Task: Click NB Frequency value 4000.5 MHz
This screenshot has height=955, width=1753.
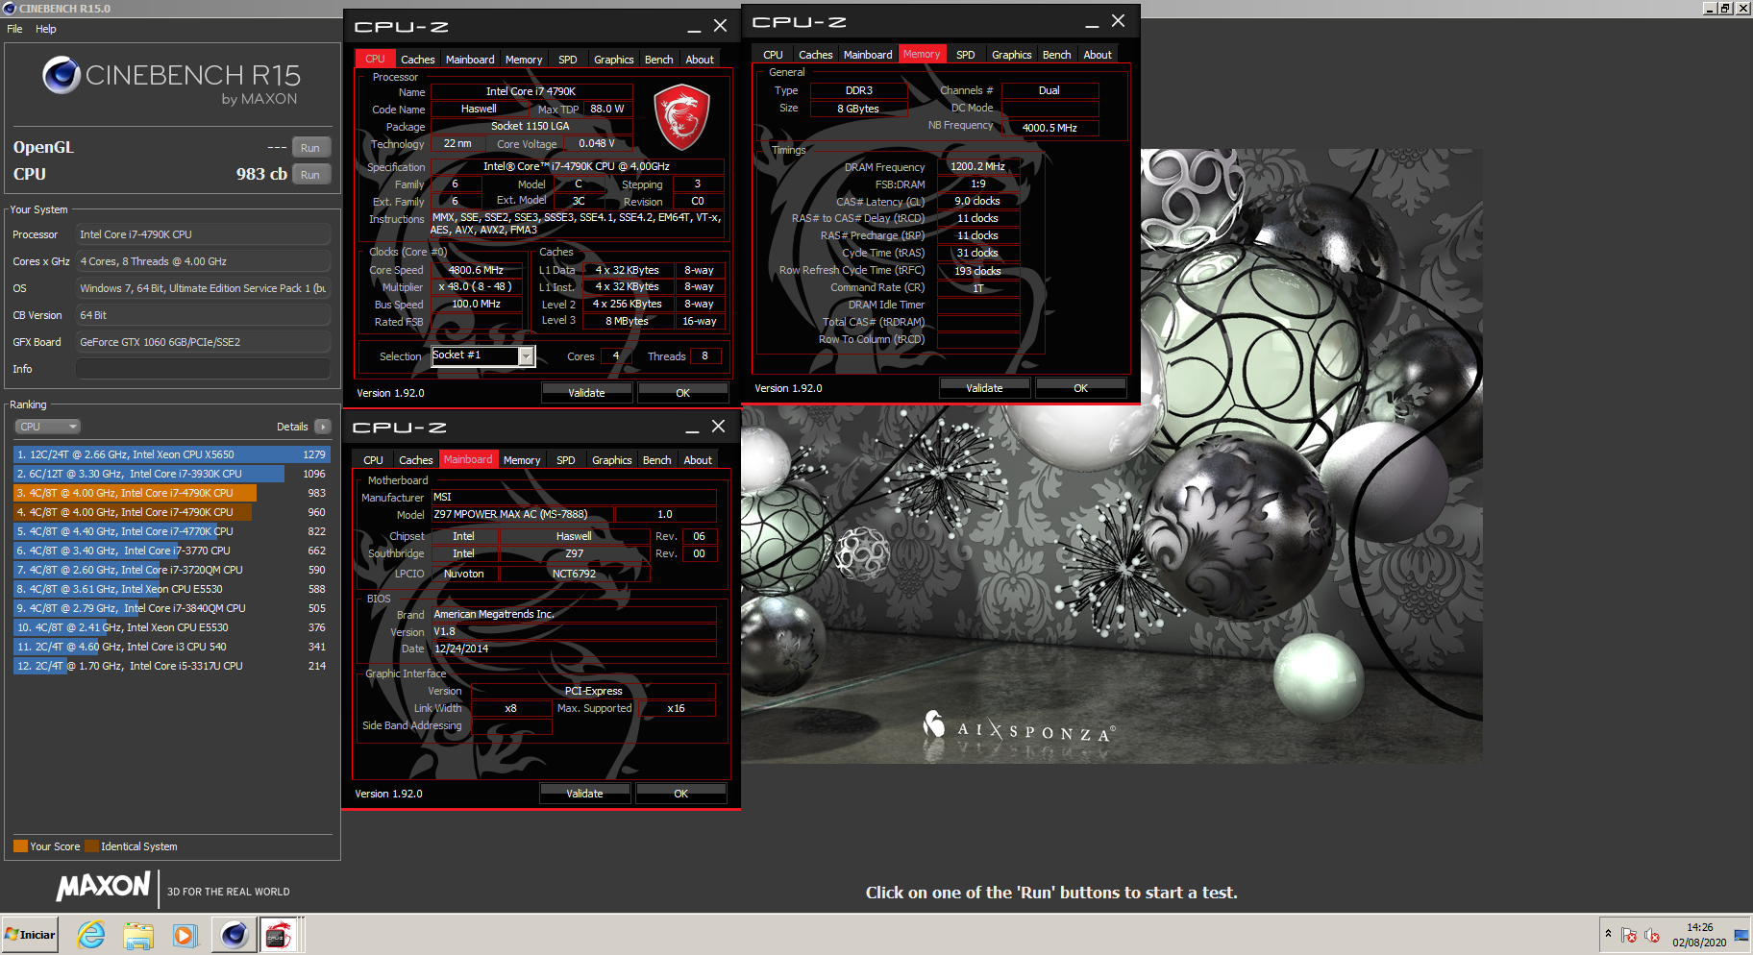Action: 1049,127
